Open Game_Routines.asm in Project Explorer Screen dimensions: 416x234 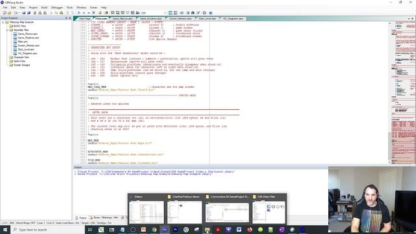click(29, 38)
